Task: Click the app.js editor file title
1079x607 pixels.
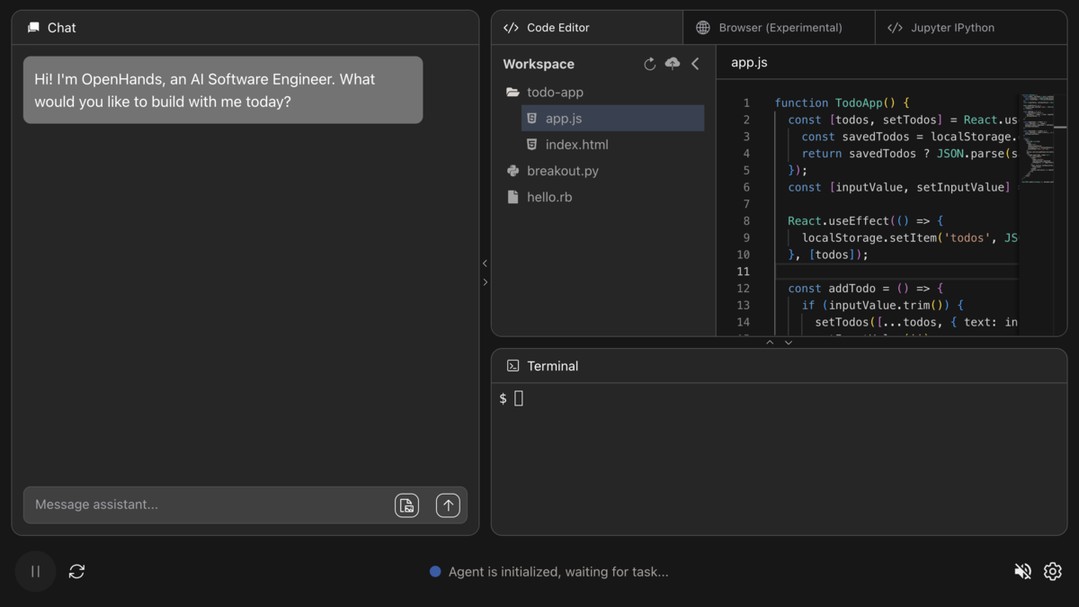Action: (x=749, y=63)
